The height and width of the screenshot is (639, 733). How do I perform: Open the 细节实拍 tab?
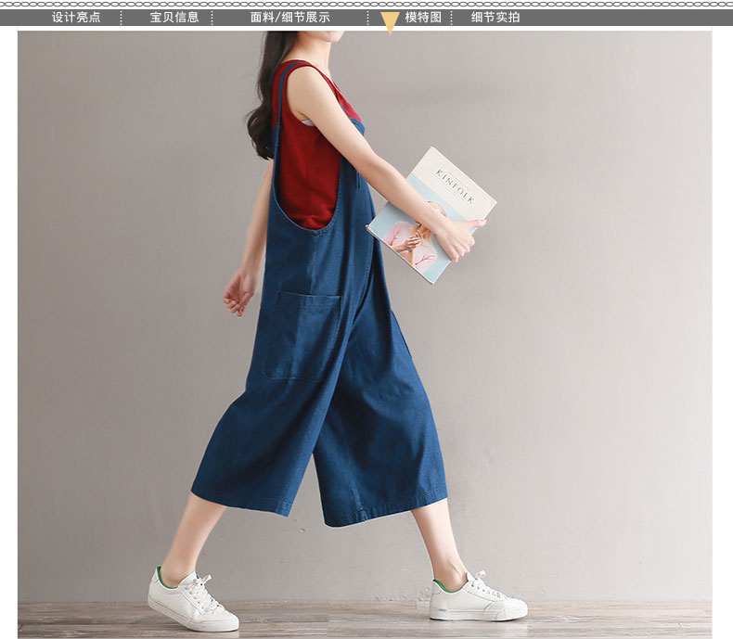[x=495, y=18]
